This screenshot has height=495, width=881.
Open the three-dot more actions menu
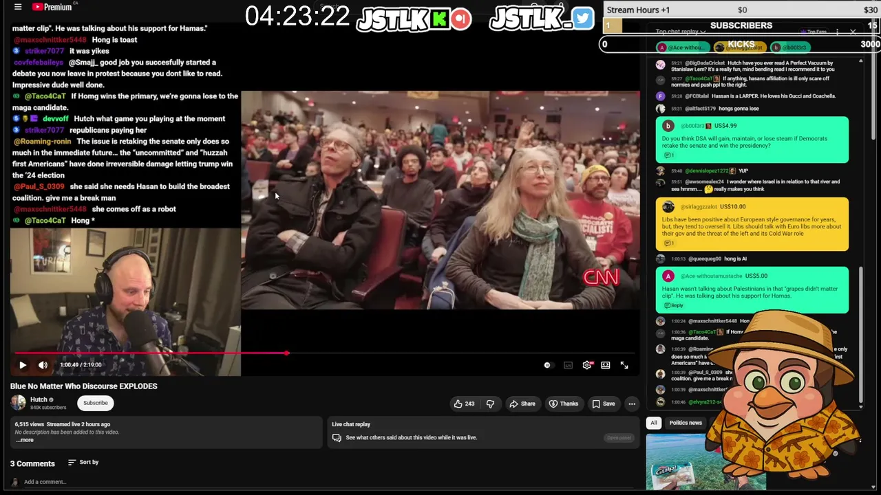tap(632, 404)
